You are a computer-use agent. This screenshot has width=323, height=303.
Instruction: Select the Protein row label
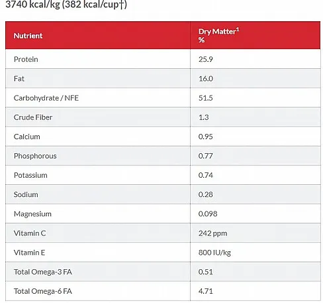click(26, 59)
